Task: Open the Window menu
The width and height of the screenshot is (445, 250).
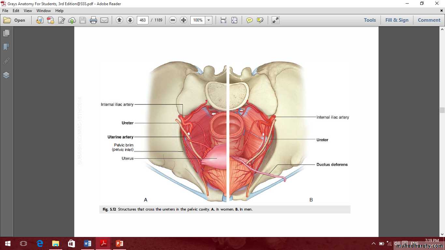Action: 43,11
